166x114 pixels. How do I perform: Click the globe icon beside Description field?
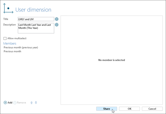click(x=56, y=25)
